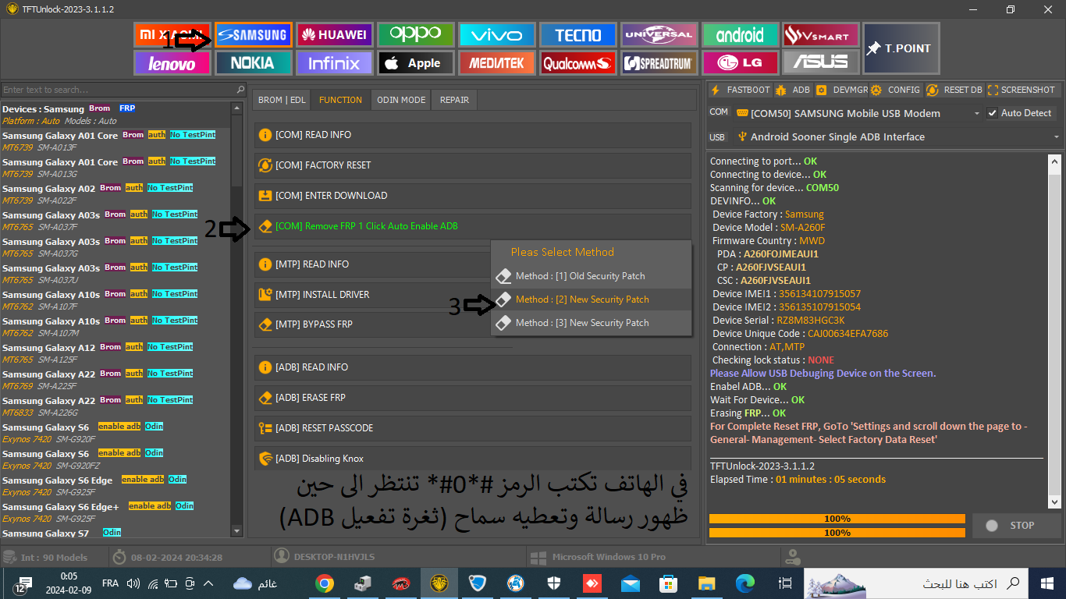The image size is (1066, 599).
Task: Open the T.POINT test point panel
Action: 901,48
